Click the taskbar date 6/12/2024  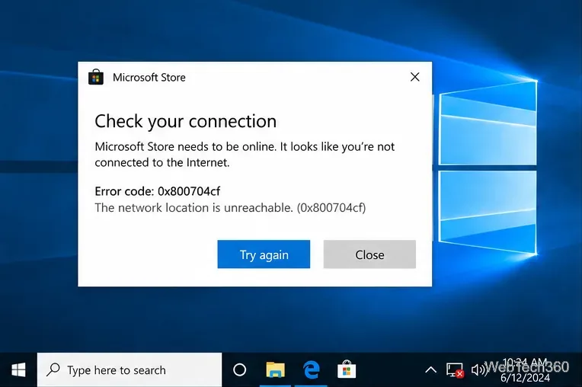525,378
